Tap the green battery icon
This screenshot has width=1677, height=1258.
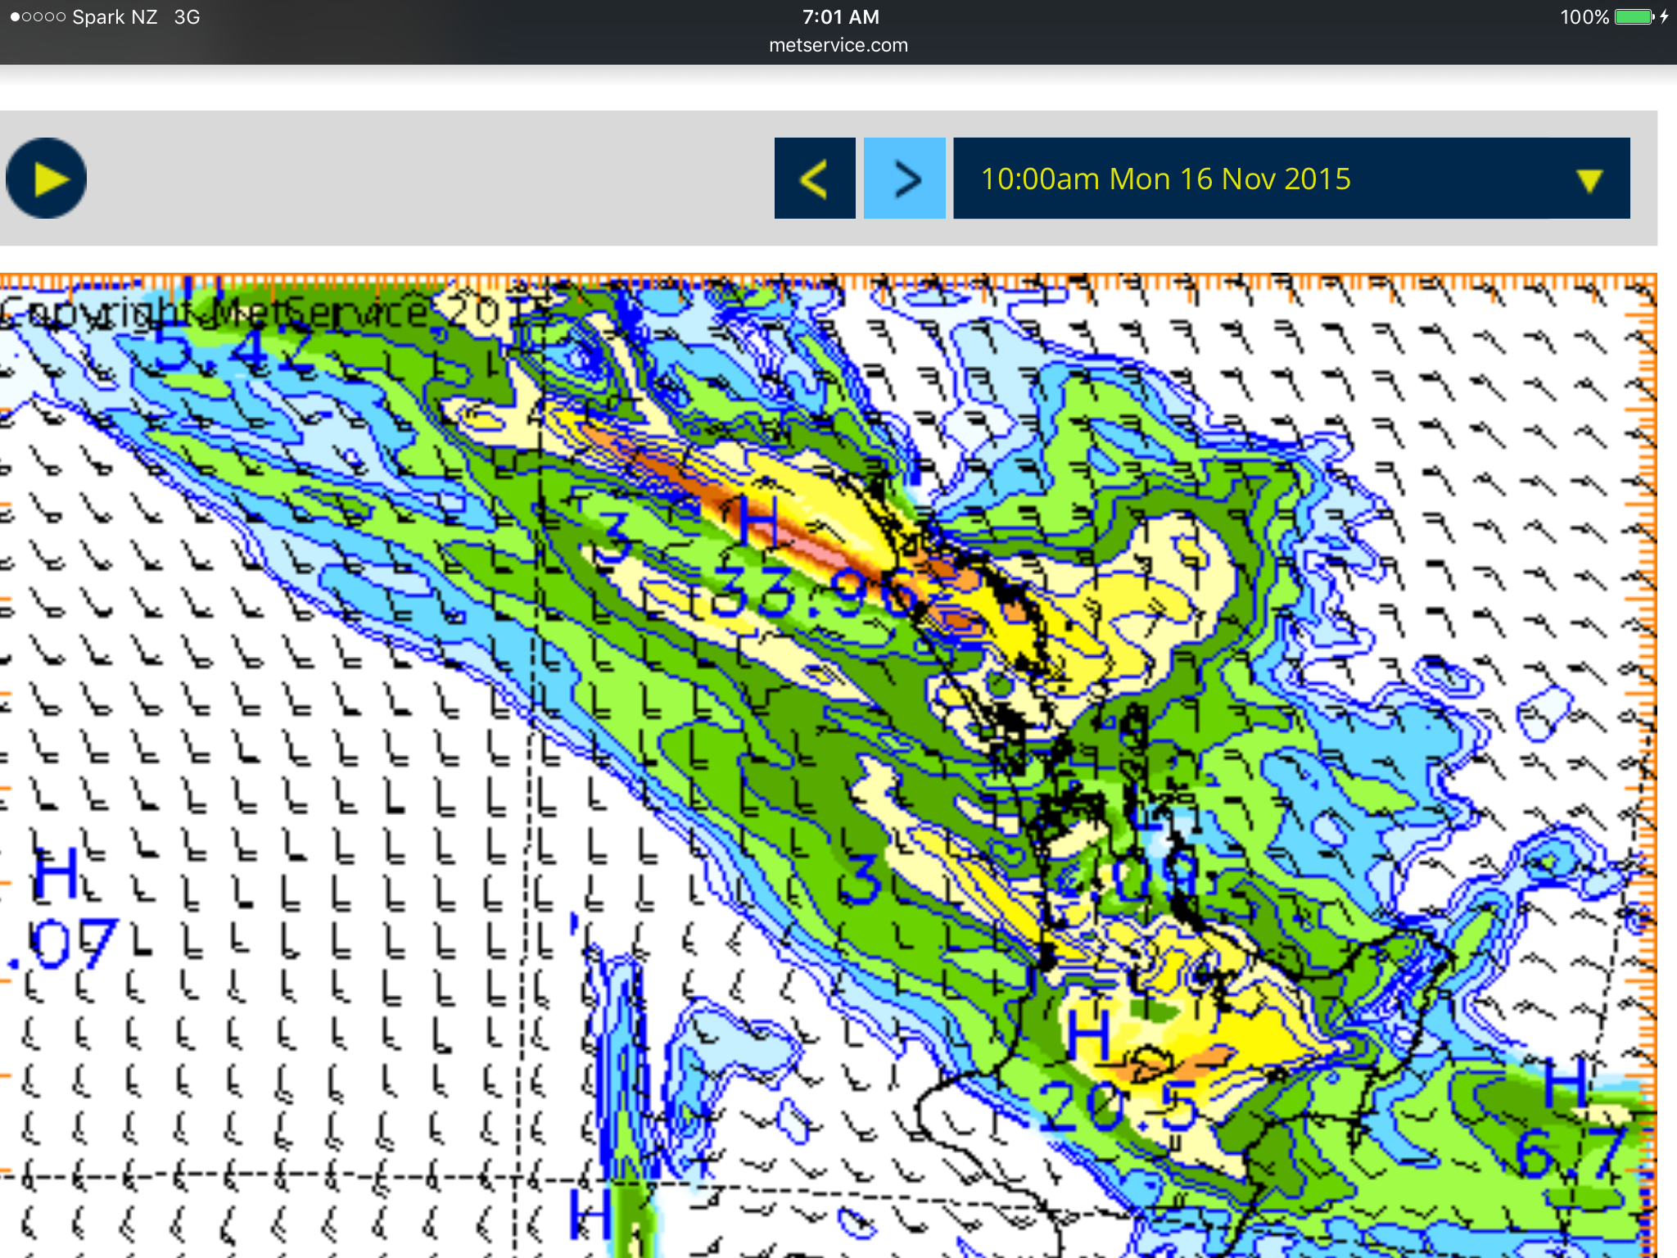(1634, 17)
